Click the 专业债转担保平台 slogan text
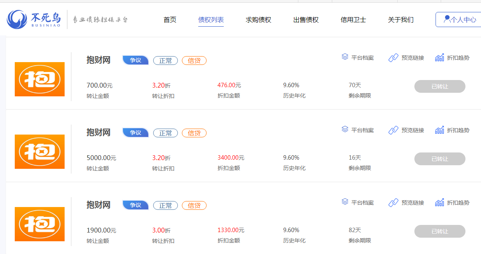481x254 pixels. [100, 20]
